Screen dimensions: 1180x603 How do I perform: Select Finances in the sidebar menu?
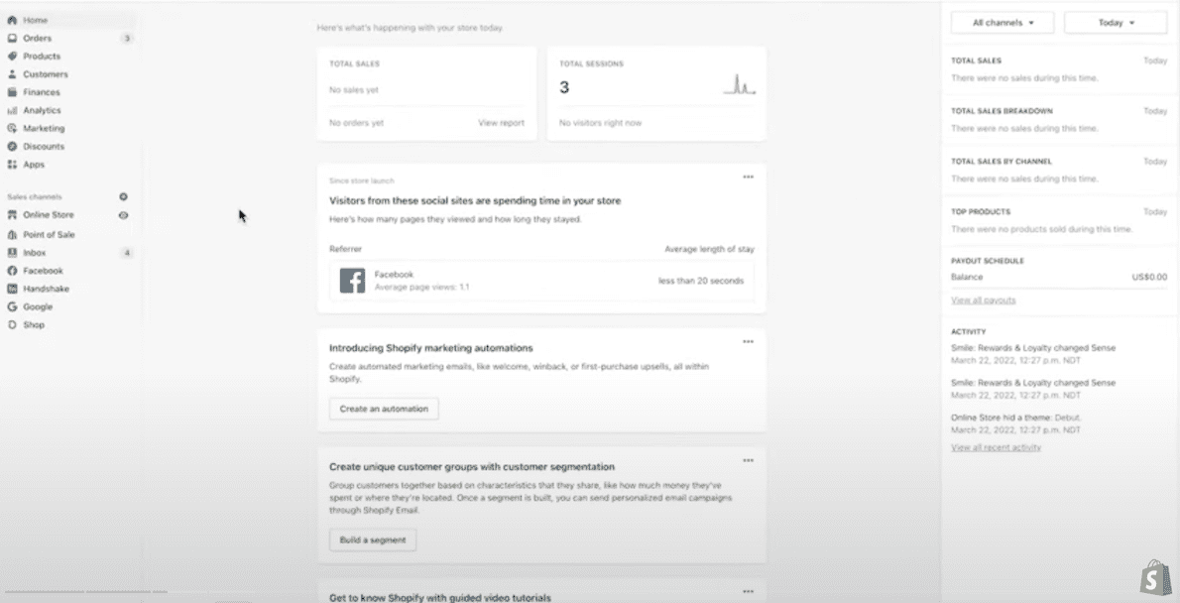(x=42, y=92)
